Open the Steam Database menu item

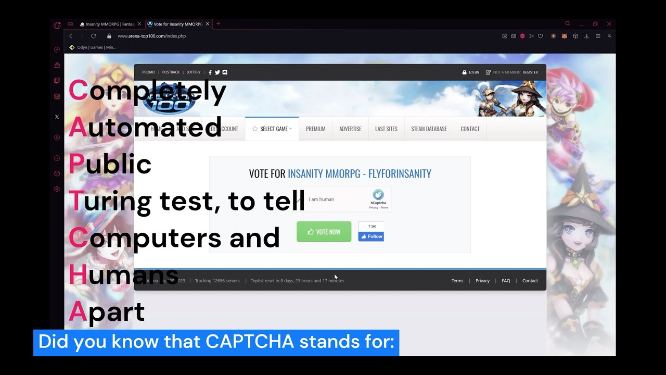[x=429, y=129]
